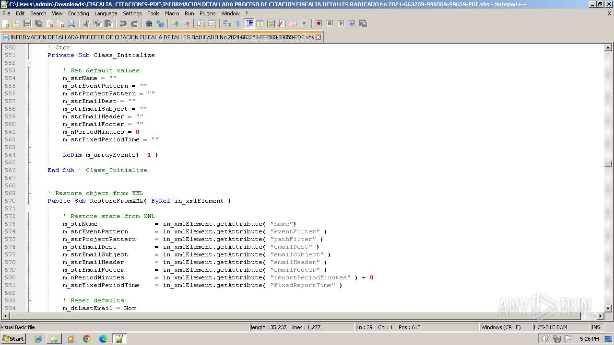Click horizontal scrollbar left arrow
The width and height of the screenshot is (614, 345).
tap(5, 316)
